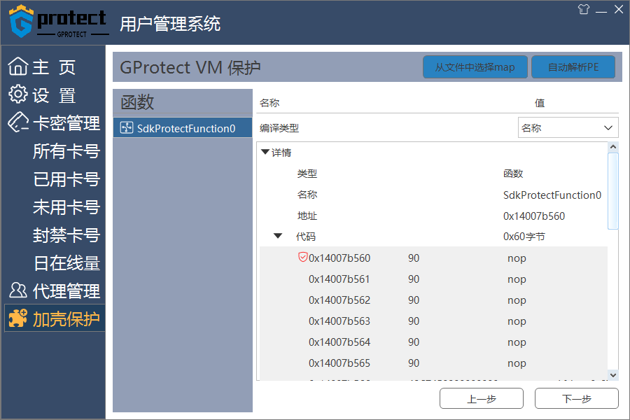Click the 0x60字节 code size value
Screen dimensions: 630x420
(524, 237)
